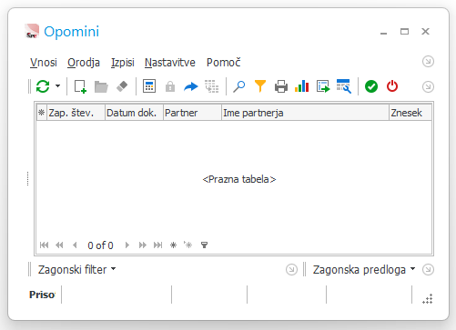Go to next record in navigator

pyautogui.click(x=127, y=245)
